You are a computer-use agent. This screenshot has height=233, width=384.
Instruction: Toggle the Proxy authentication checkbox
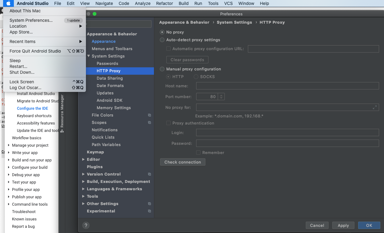pyautogui.click(x=168, y=123)
